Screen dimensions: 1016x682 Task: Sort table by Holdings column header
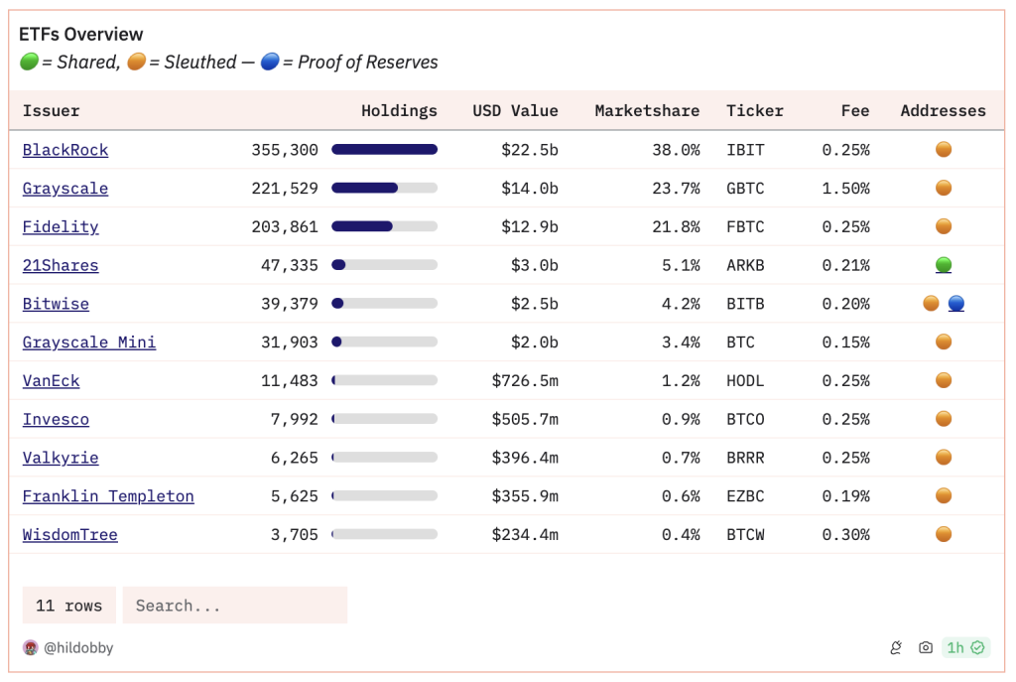point(399,111)
